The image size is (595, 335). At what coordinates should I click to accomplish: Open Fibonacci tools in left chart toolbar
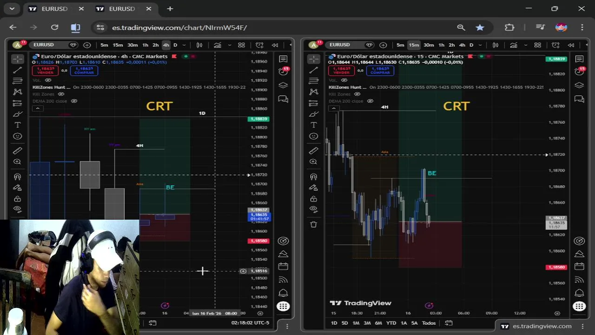[17, 81]
